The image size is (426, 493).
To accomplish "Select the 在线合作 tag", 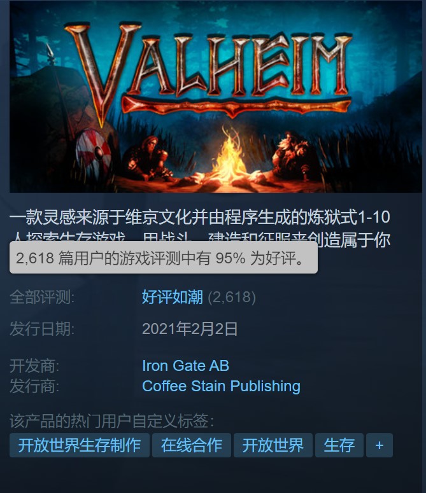I will click(192, 445).
